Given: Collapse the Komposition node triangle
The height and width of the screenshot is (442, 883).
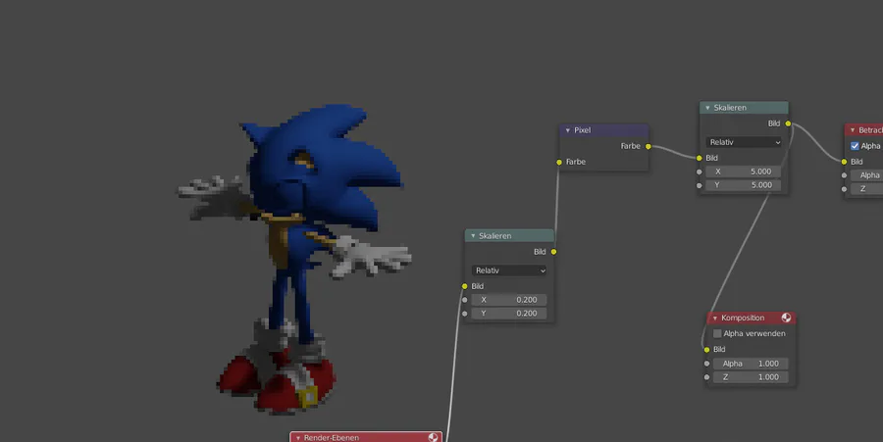Looking at the screenshot, I should pyautogui.click(x=715, y=319).
